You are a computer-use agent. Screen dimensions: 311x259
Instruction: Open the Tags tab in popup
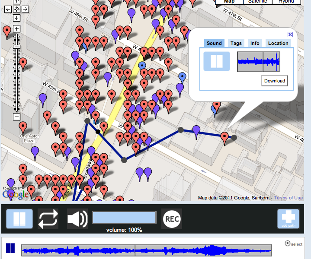[x=236, y=43]
